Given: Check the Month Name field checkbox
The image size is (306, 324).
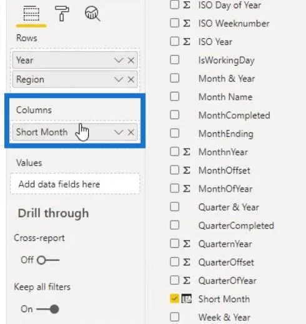Looking at the screenshot, I should click(174, 97).
